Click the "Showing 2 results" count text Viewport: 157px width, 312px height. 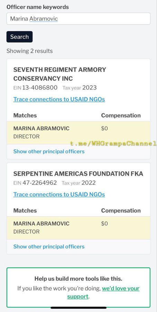pyautogui.click(x=30, y=51)
